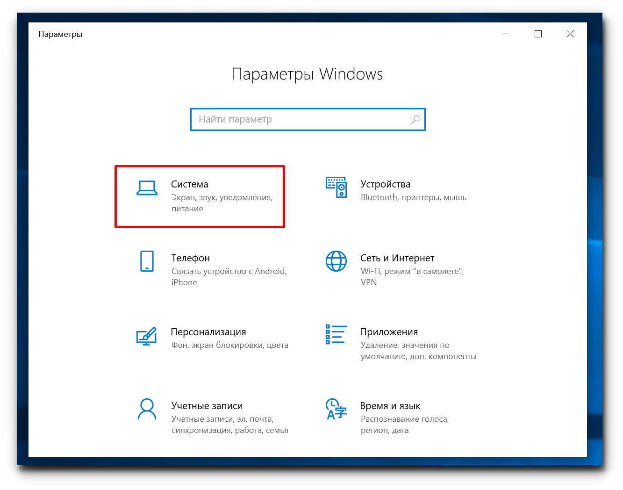Viewport: 623px width, 490px height.
Task: Open Учетные записи title
Action: pyautogui.click(x=207, y=406)
